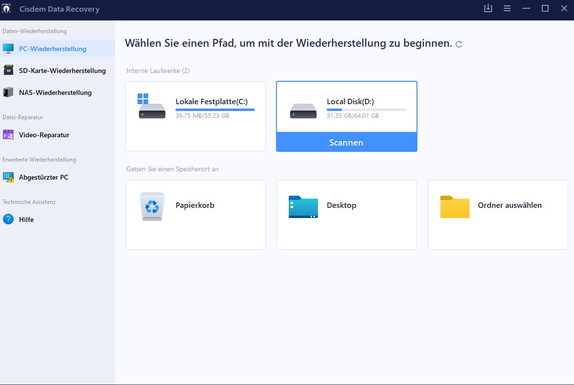The image size is (574, 385).
Task: Select PC-Wiederherstellung in the sidebar
Action: pyautogui.click(x=58, y=49)
